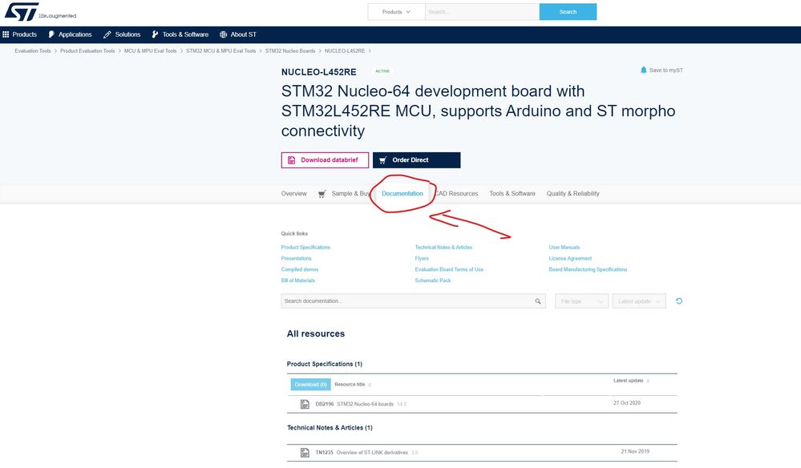
Task: Click the Sample & Buy cart icon
Action: (322, 194)
